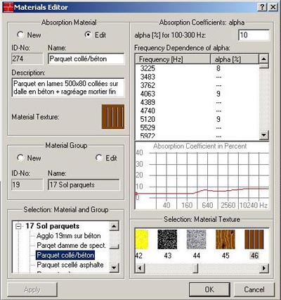
Task: Select the 3483 Hz frequency row
Action: [197, 77]
